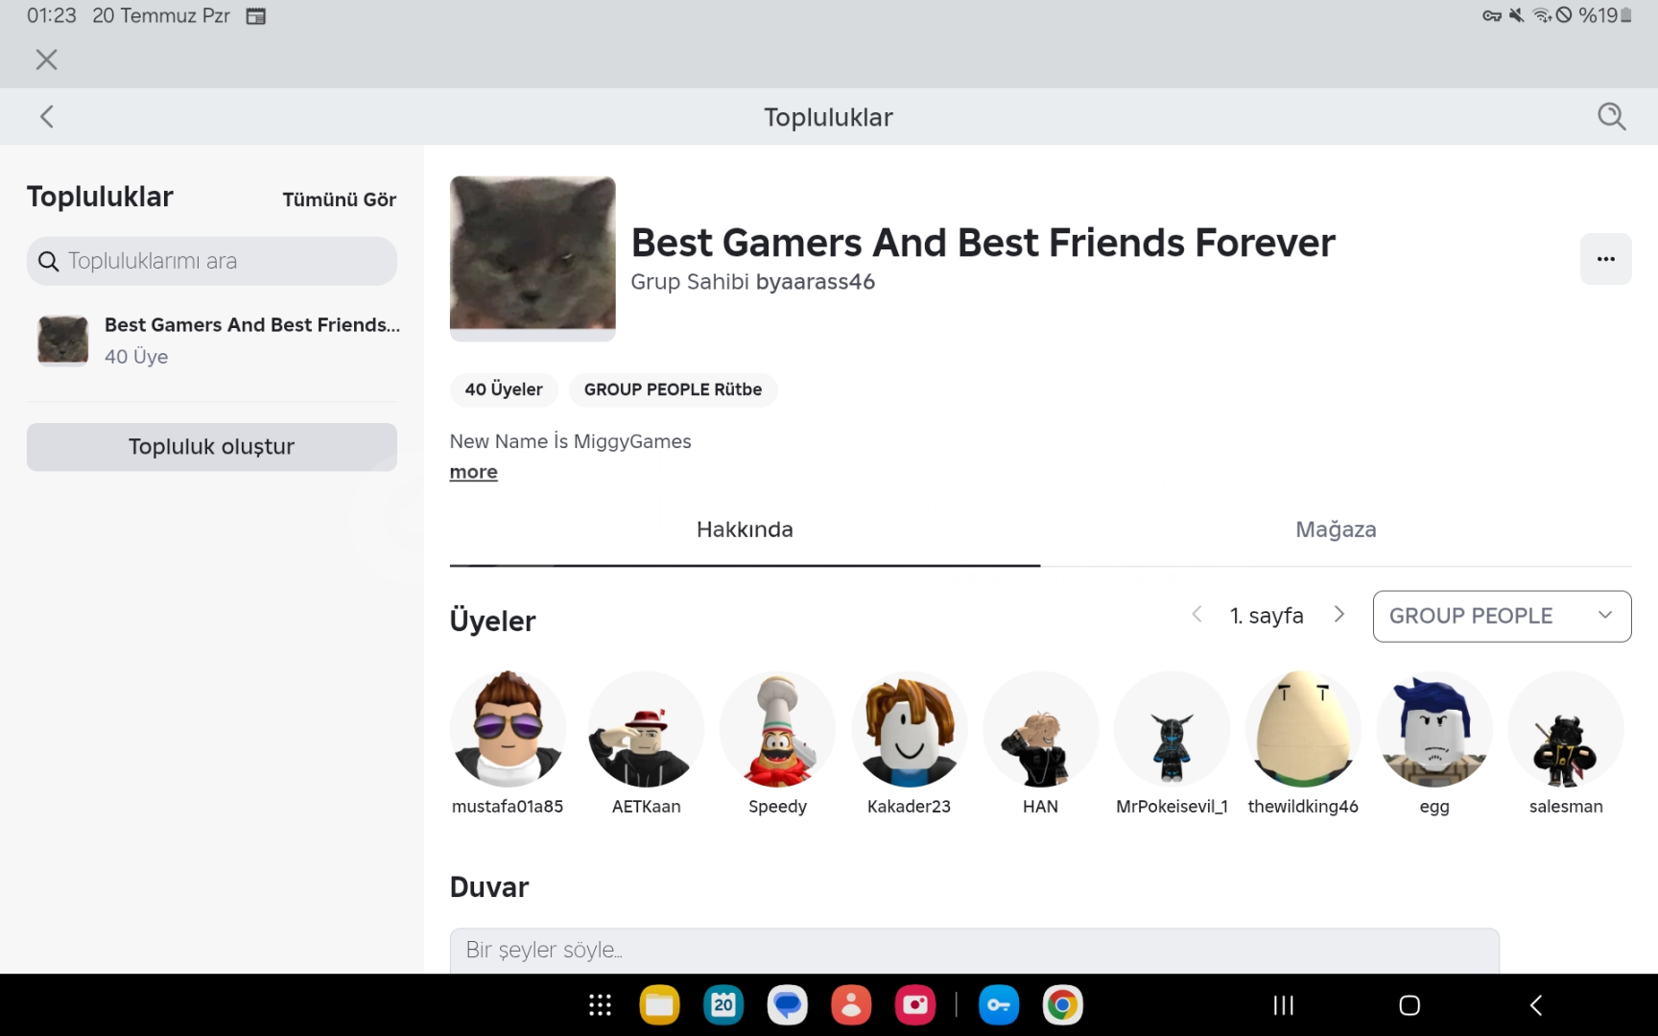Tap the recent apps navigation button
Viewport: 1658px width, 1036px height.
pos(1283,1005)
